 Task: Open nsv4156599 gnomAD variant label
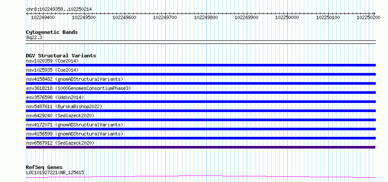75,134
